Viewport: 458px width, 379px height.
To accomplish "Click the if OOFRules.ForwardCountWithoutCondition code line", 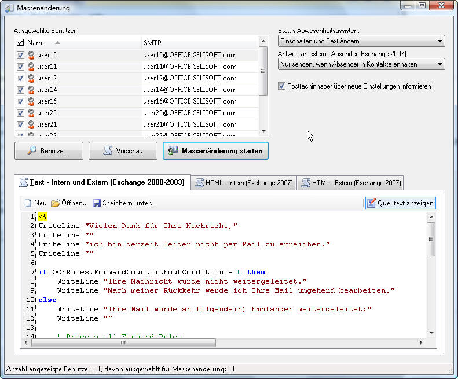I will tap(152, 272).
